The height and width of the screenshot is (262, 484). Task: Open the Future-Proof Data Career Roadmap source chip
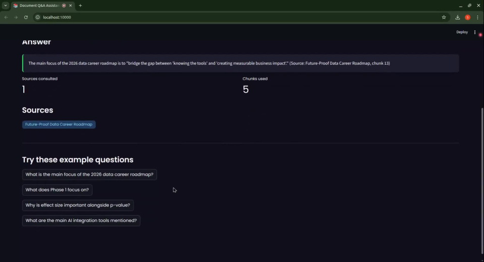[x=59, y=124]
